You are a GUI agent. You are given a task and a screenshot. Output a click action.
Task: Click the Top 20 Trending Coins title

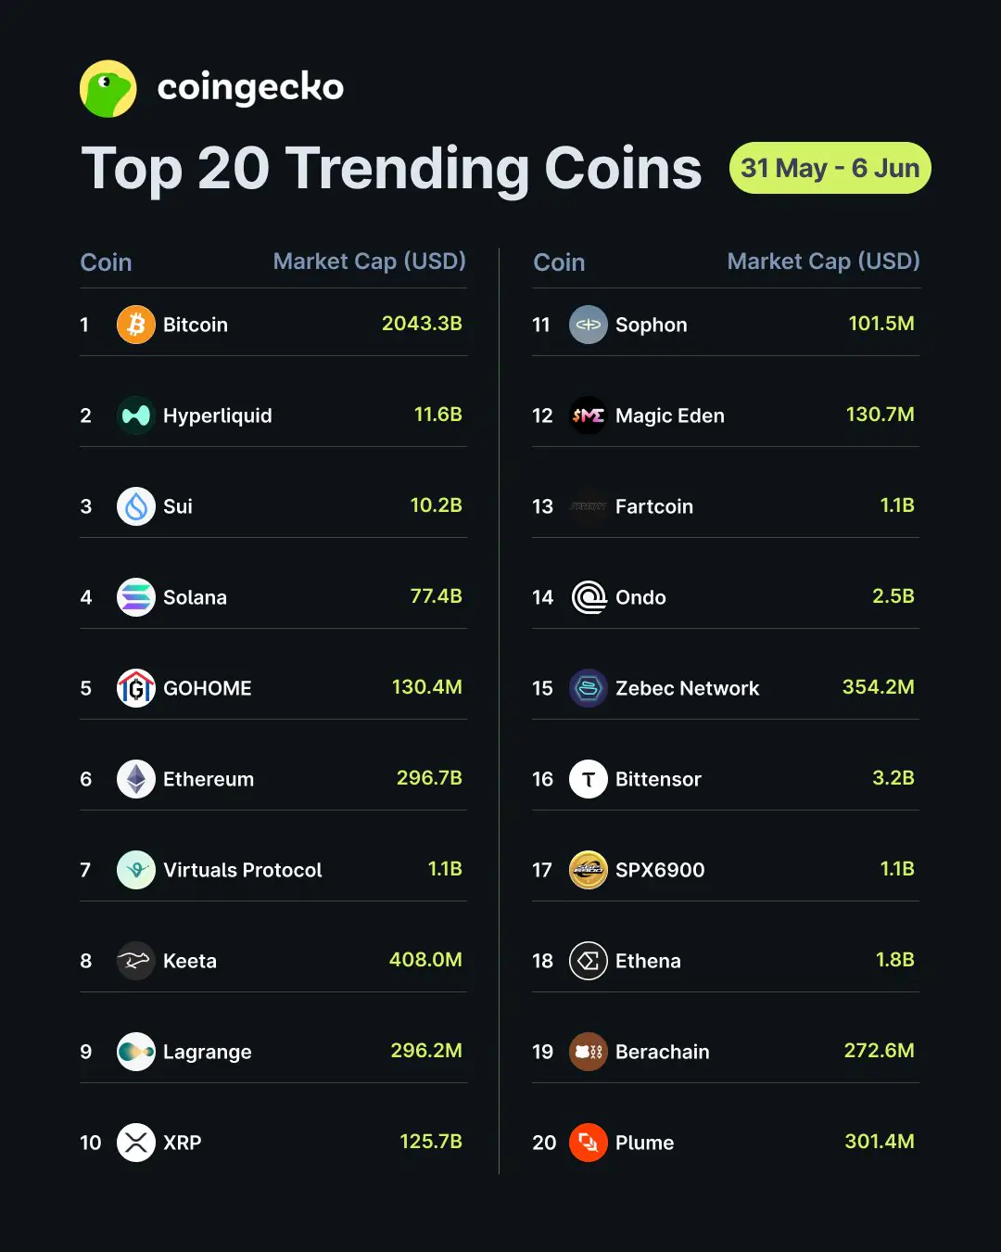(x=392, y=169)
